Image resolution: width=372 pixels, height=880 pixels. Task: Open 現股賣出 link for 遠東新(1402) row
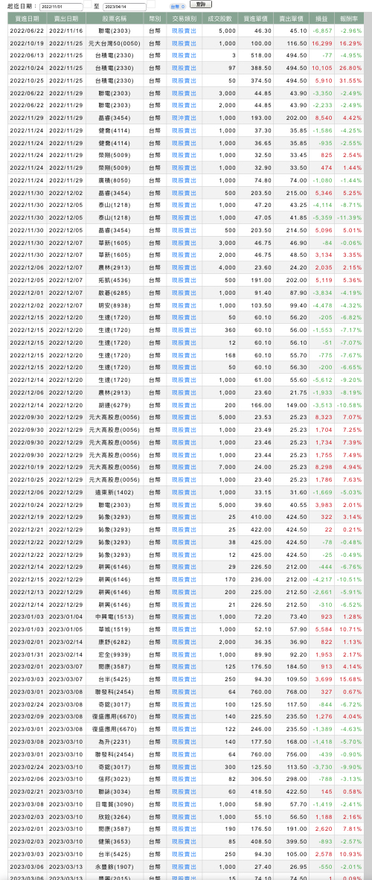(x=184, y=492)
